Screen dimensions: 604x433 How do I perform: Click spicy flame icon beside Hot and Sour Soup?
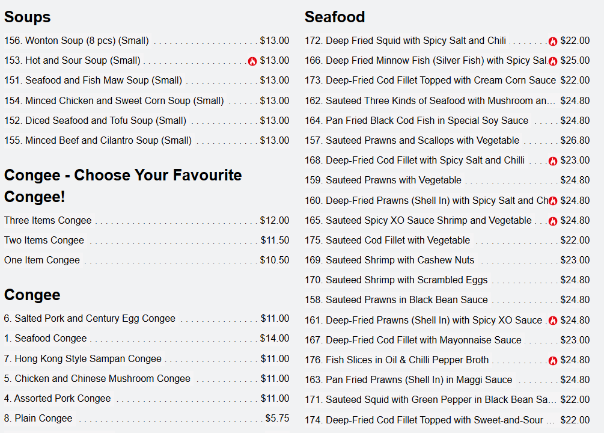[x=252, y=61]
